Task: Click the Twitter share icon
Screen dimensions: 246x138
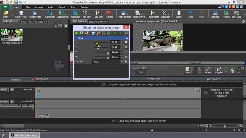Action: pos(226,7)
